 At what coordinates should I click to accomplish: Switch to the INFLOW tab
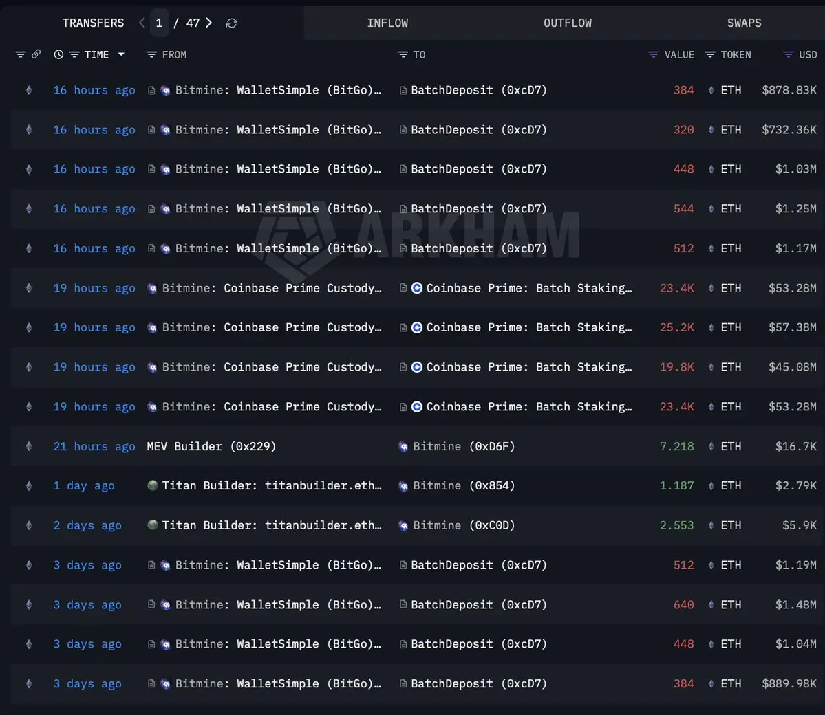(x=387, y=23)
